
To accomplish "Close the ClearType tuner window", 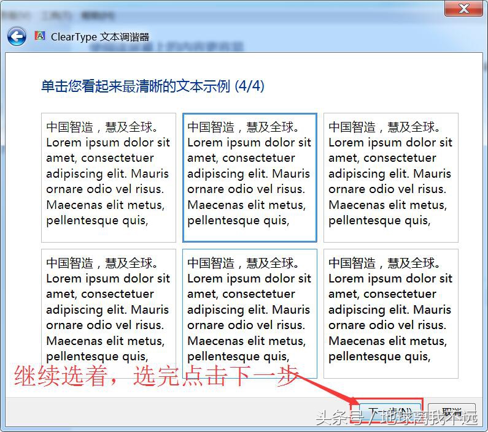I will (463, 9).
